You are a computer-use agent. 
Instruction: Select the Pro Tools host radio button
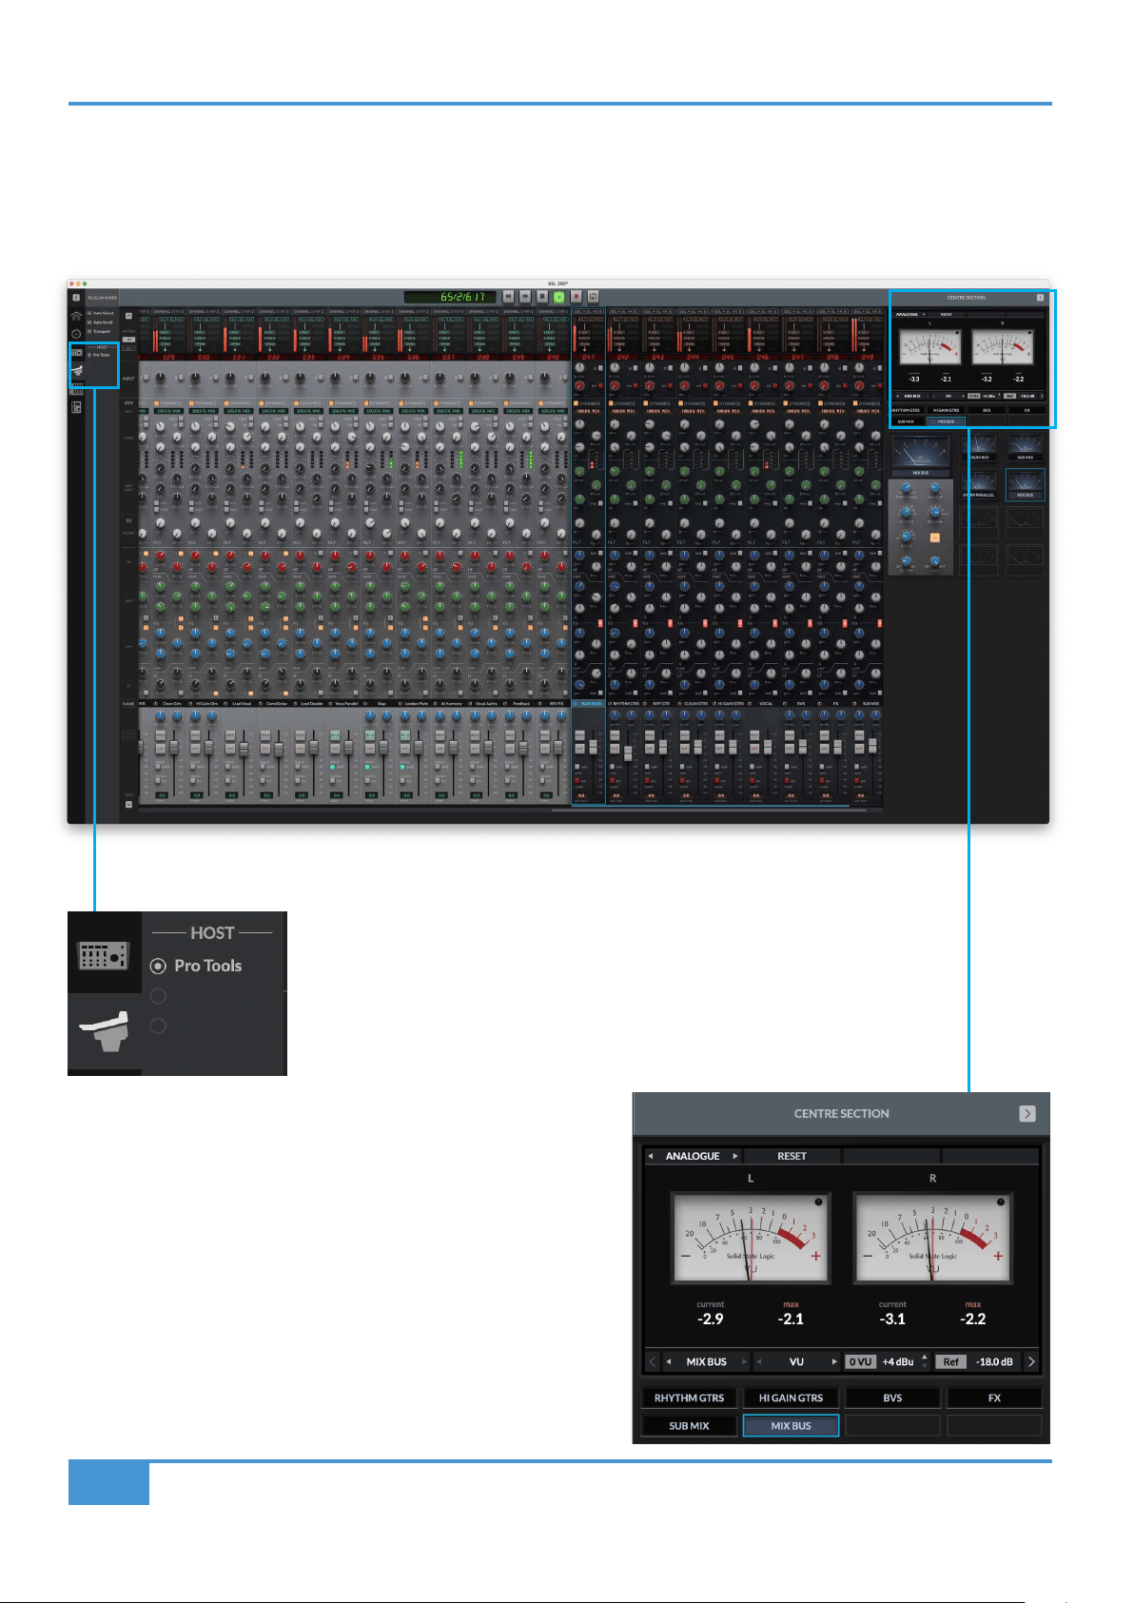click(159, 966)
